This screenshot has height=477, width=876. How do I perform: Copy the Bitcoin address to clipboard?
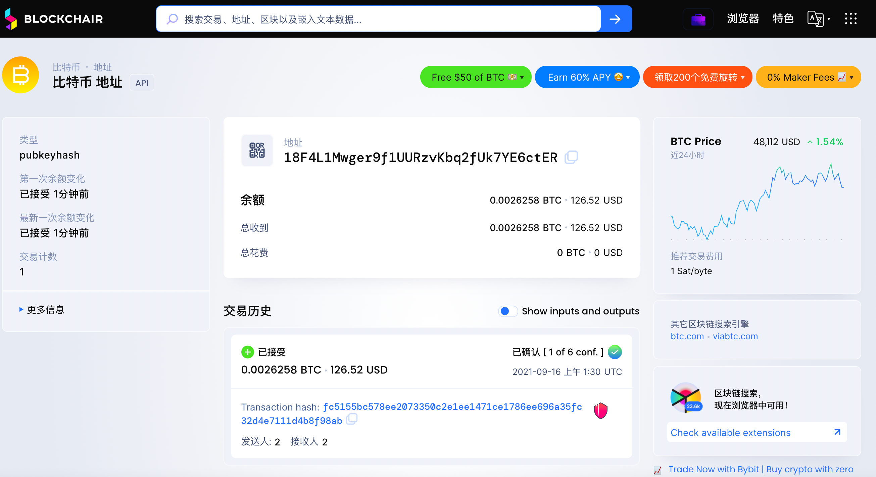pyautogui.click(x=571, y=157)
